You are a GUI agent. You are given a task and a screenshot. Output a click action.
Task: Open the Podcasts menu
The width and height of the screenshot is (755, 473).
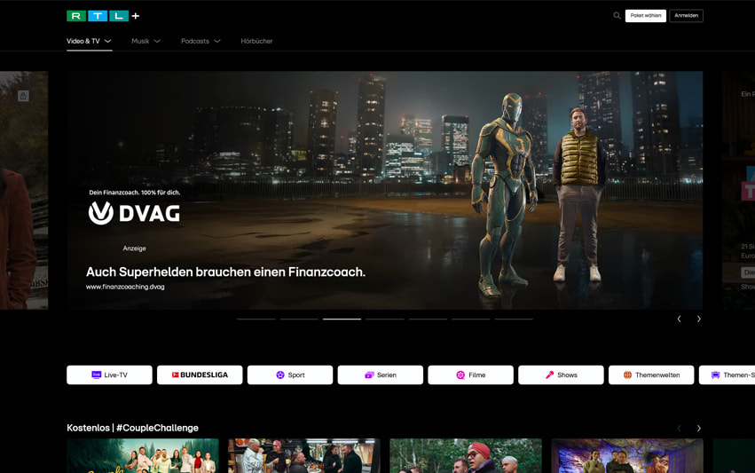point(201,41)
